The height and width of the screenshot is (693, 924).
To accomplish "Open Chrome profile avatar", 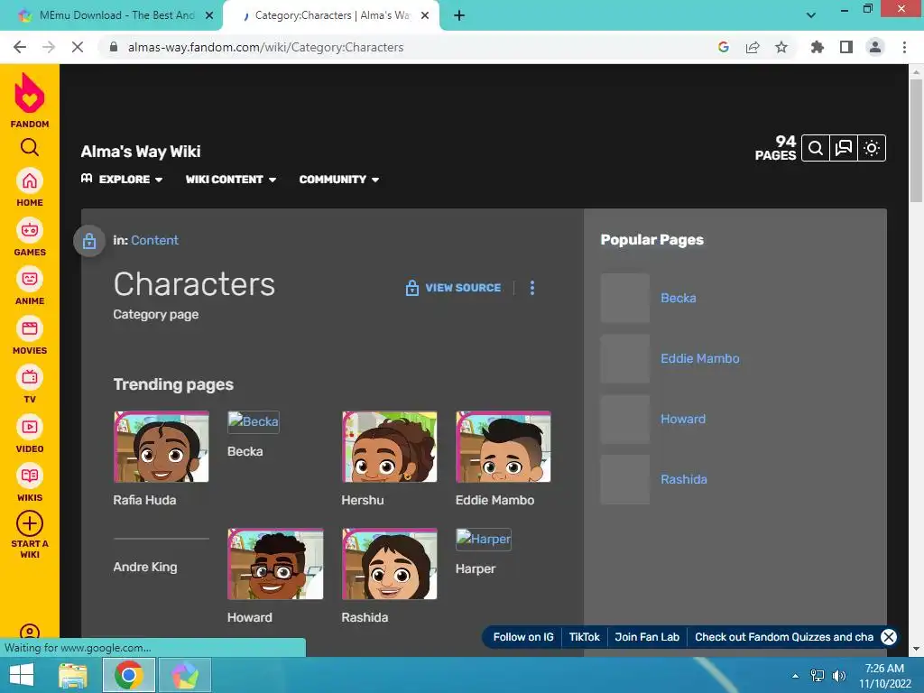I will tap(875, 47).
